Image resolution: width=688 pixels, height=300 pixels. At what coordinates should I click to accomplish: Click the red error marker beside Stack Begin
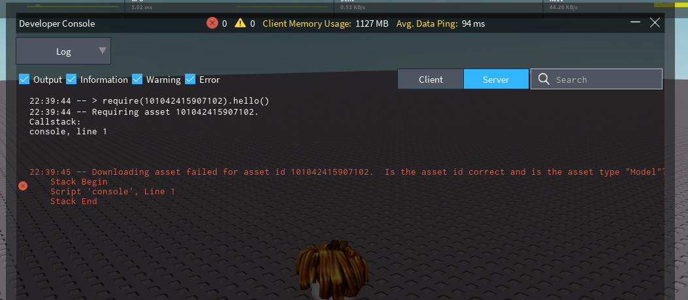[23, 186]
